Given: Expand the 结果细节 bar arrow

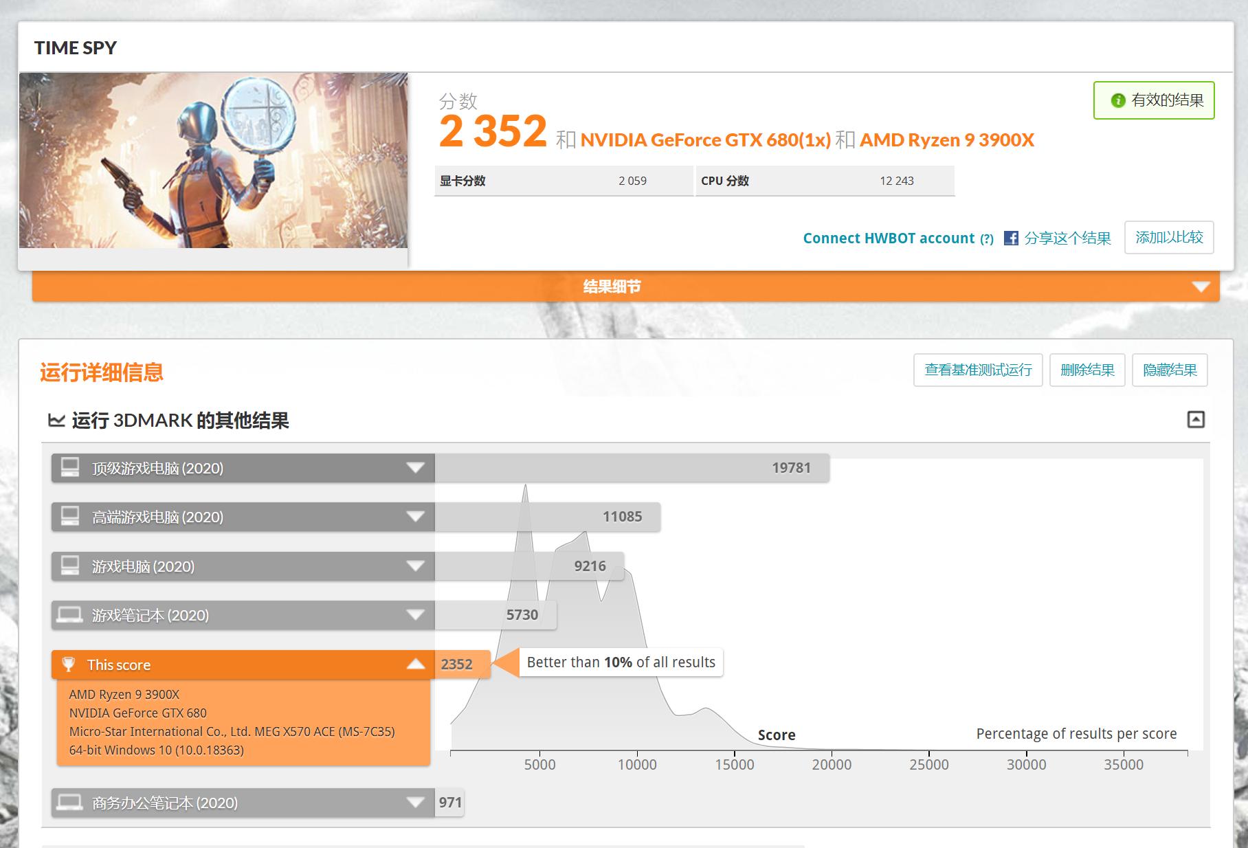Looking at the screenshot, I should pos(1201,287).
